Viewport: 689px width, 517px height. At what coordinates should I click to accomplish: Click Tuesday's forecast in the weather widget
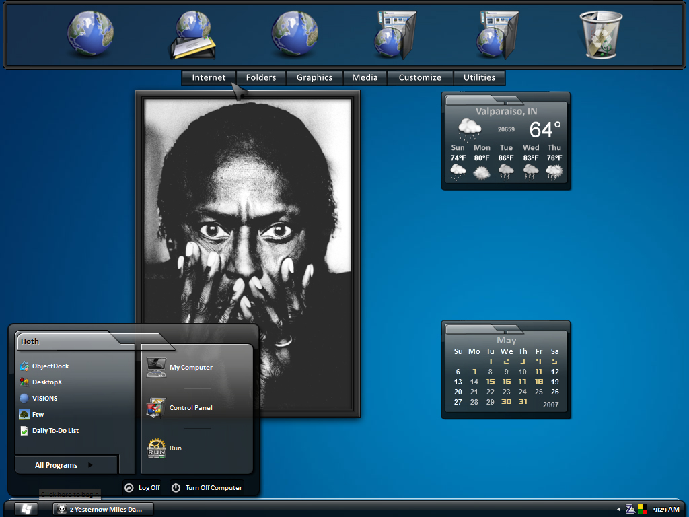click(506, 162)
